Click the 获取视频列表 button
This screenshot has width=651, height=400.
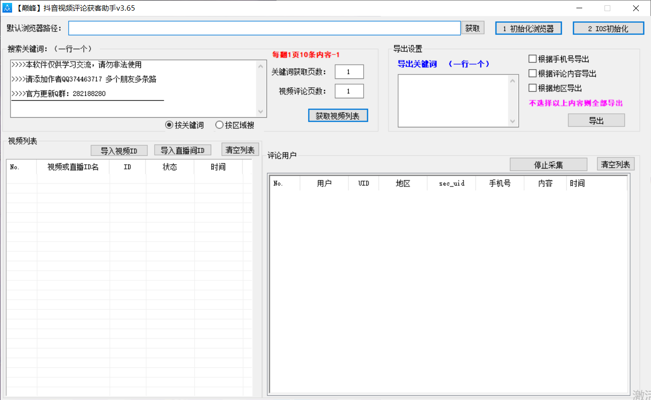[x=338, y=115]
